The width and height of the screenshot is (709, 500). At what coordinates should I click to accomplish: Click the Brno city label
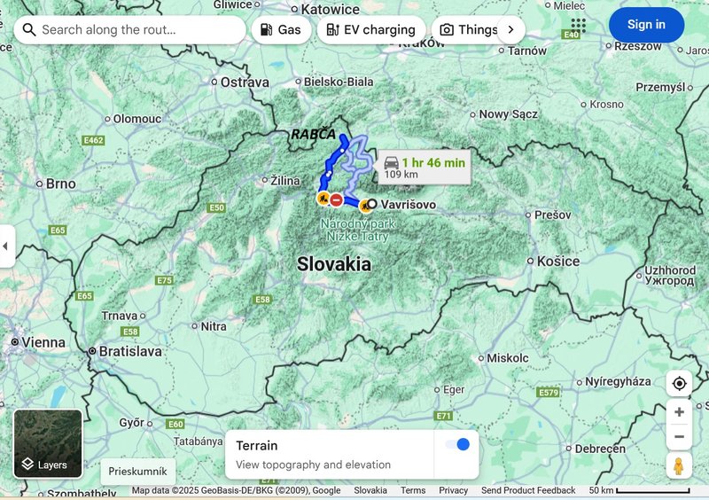tap(60, 184)
